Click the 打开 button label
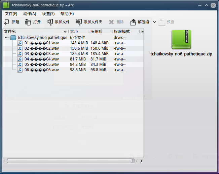Image resolution: width=219 pixels, height=174 pixels. pos(37,22)
